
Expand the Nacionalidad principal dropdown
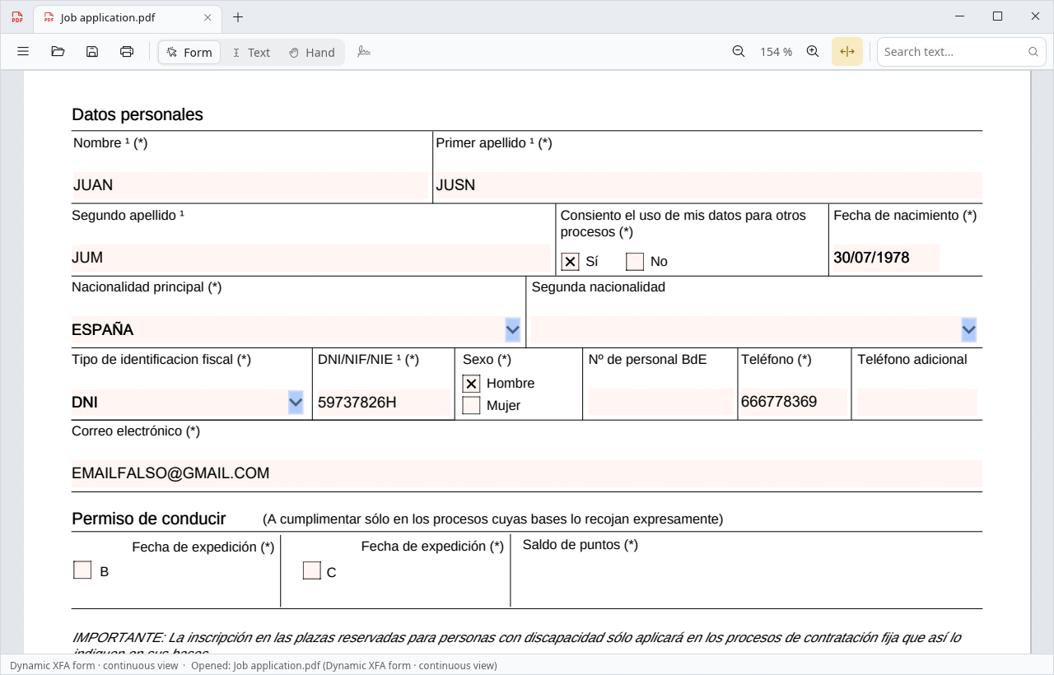tap(512, 330)
